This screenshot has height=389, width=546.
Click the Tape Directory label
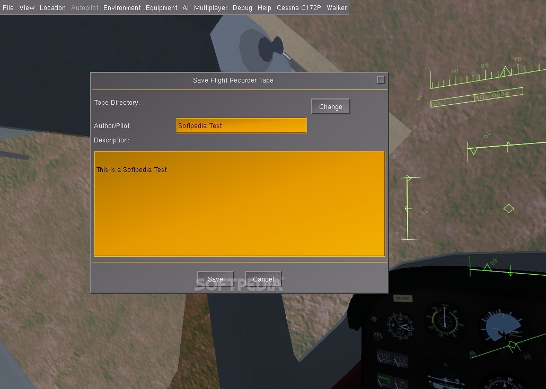point(117,103)
